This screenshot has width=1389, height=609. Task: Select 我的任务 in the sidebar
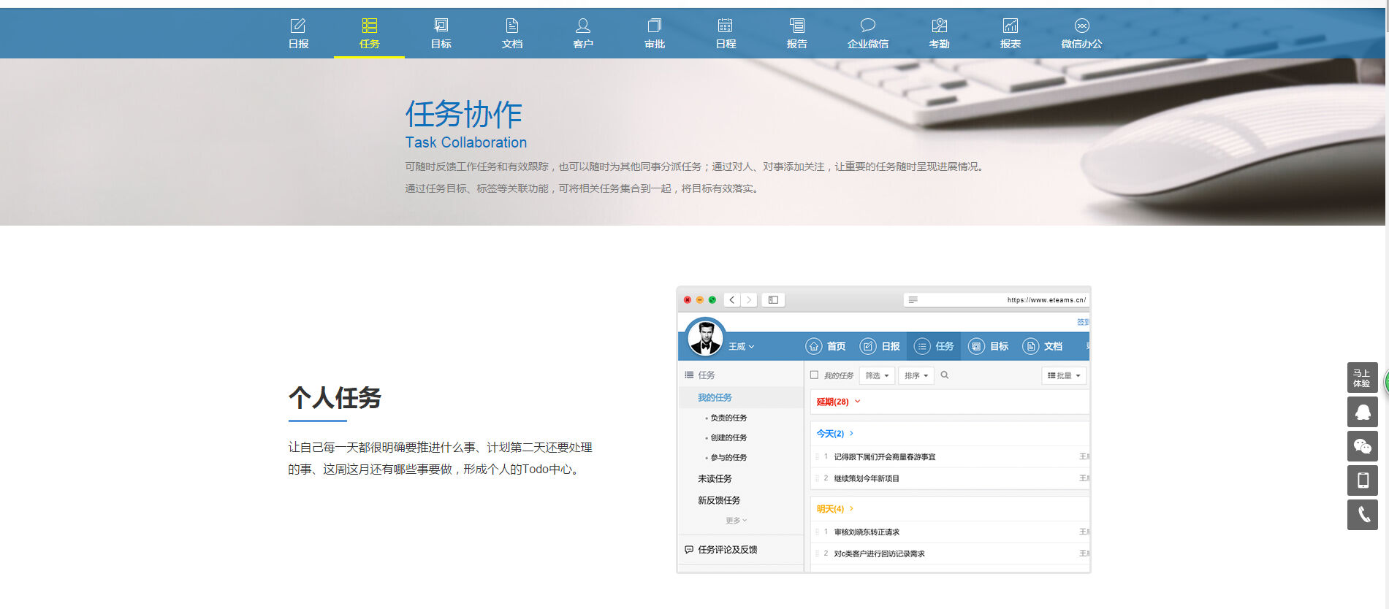pos(715,398)
